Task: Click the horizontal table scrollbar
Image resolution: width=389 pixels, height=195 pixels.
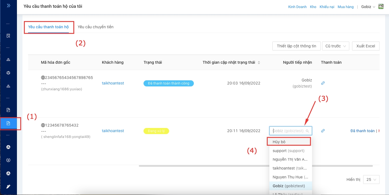Action: 255,166
